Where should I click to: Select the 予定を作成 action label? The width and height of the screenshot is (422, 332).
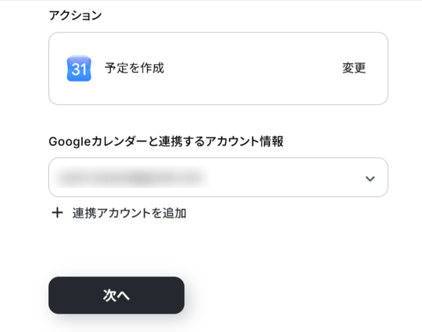[x=134, y=68]
